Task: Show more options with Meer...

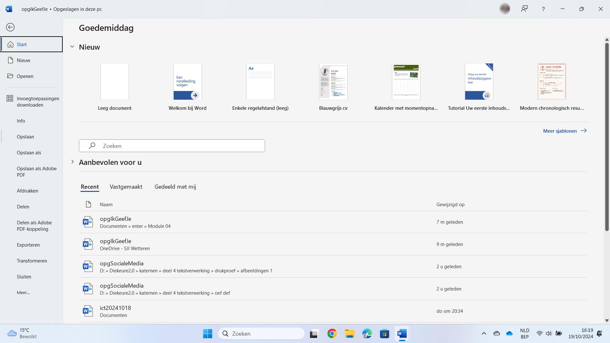Action: 32,292
